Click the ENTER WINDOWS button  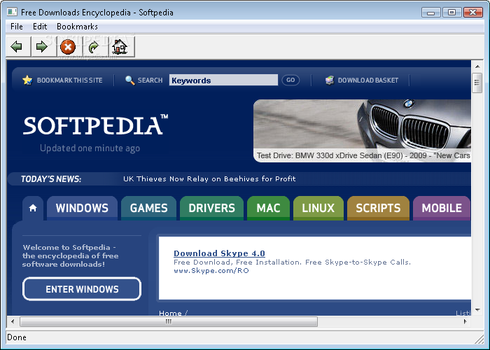pos(82,289)
